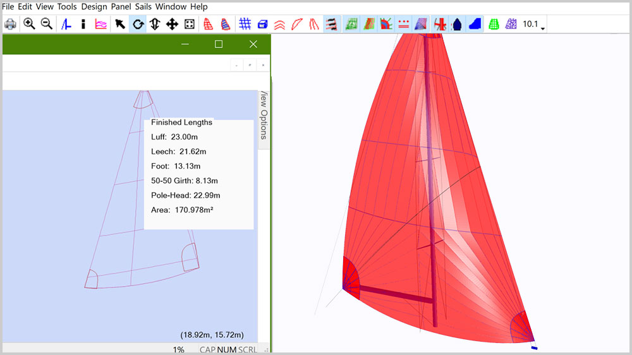Zoom out with the magnifier minus icon

[x=46, y=24]
